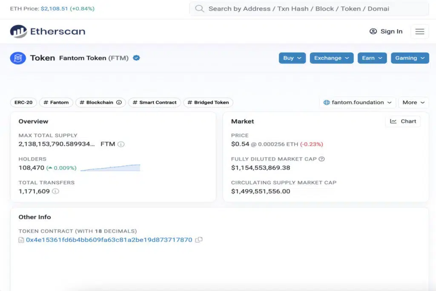Click the fully diluted cap $1,154,553,869.38
Screen dimensions: 436x291
[261, 168]
